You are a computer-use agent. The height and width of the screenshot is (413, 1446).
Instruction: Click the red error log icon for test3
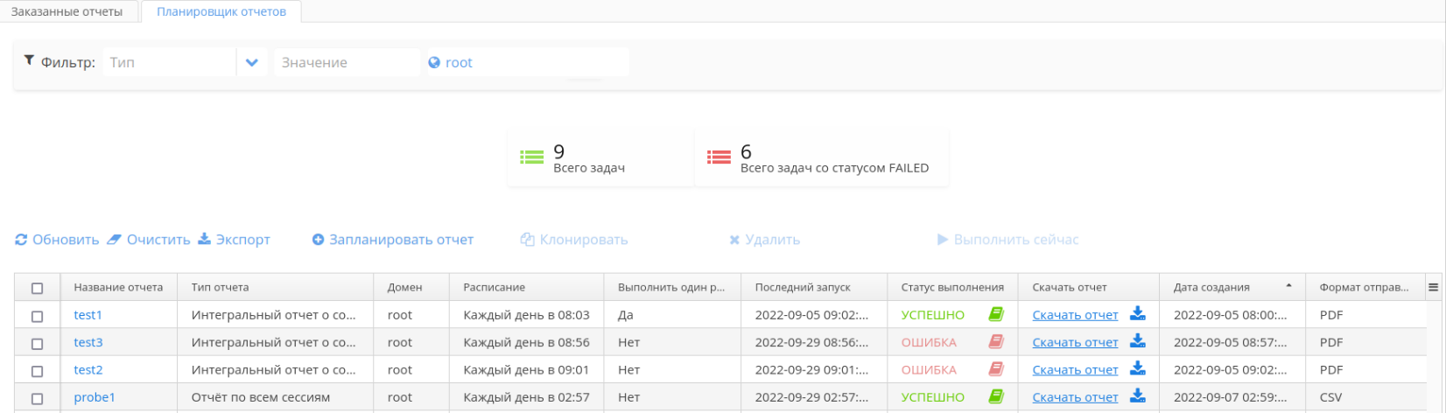pos(995,342)
